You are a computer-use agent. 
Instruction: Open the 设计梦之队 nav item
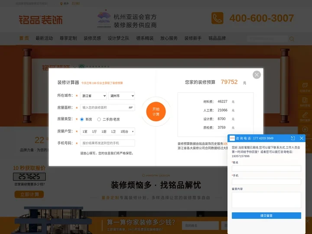click(118, 38)
